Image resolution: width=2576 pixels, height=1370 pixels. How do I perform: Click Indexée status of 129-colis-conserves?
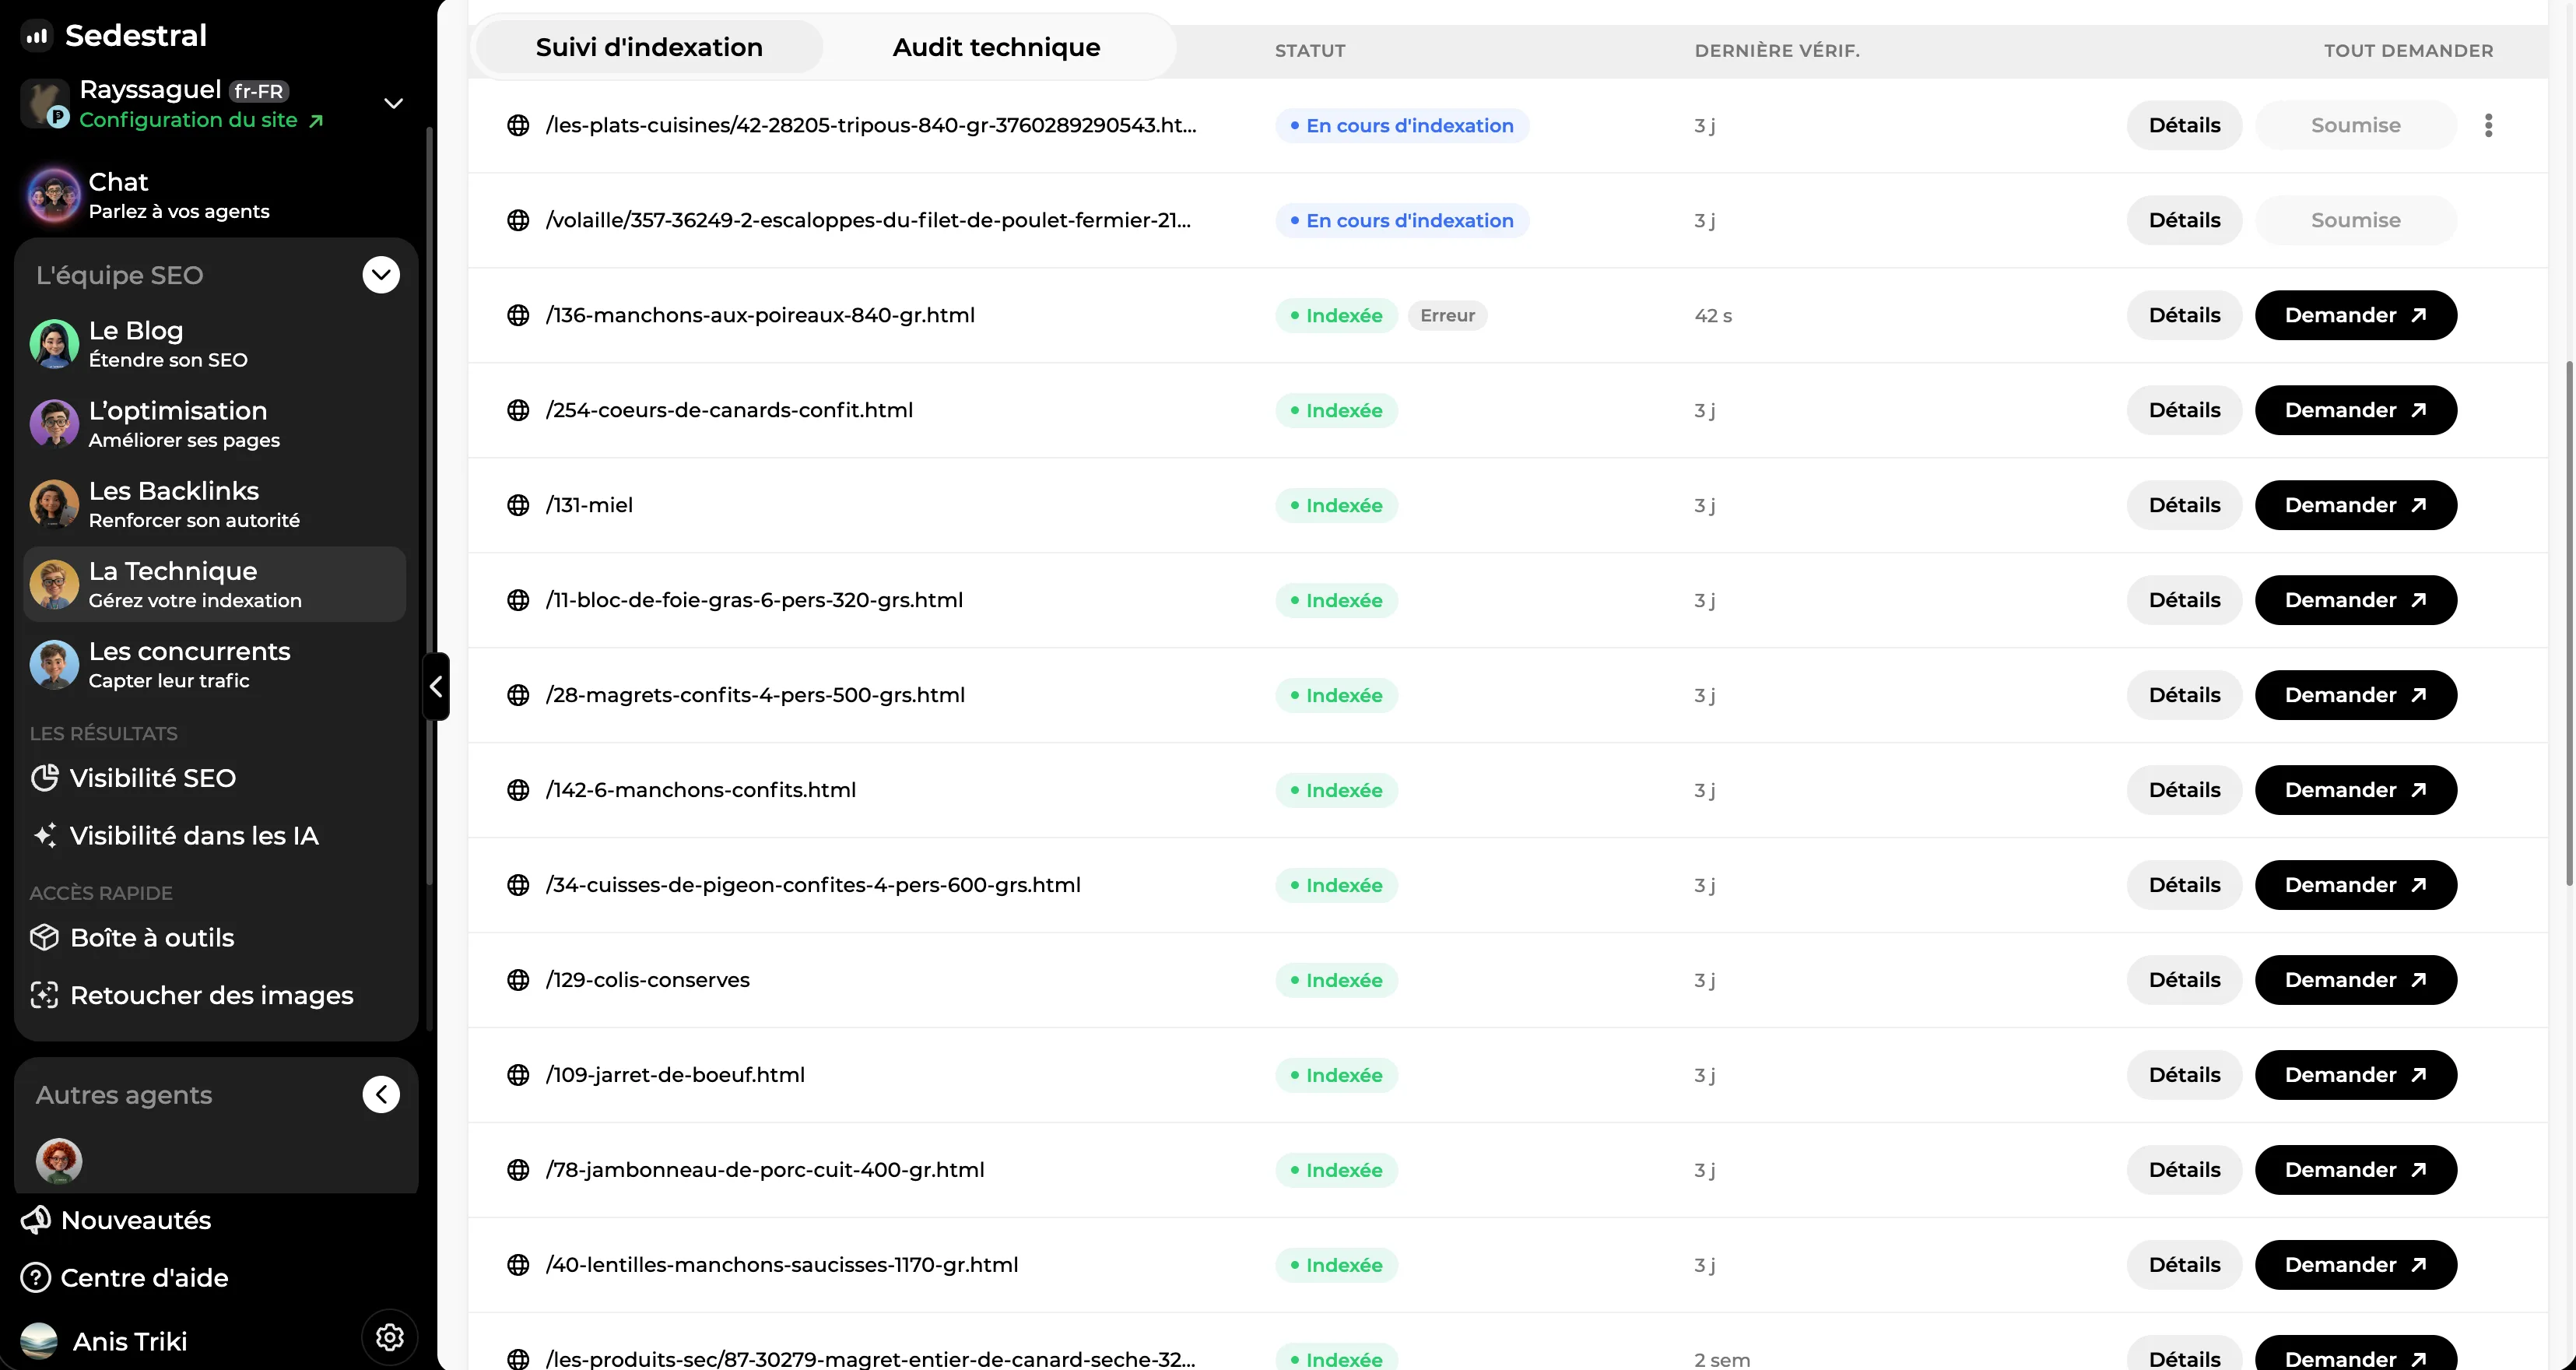coord(1336,980)
